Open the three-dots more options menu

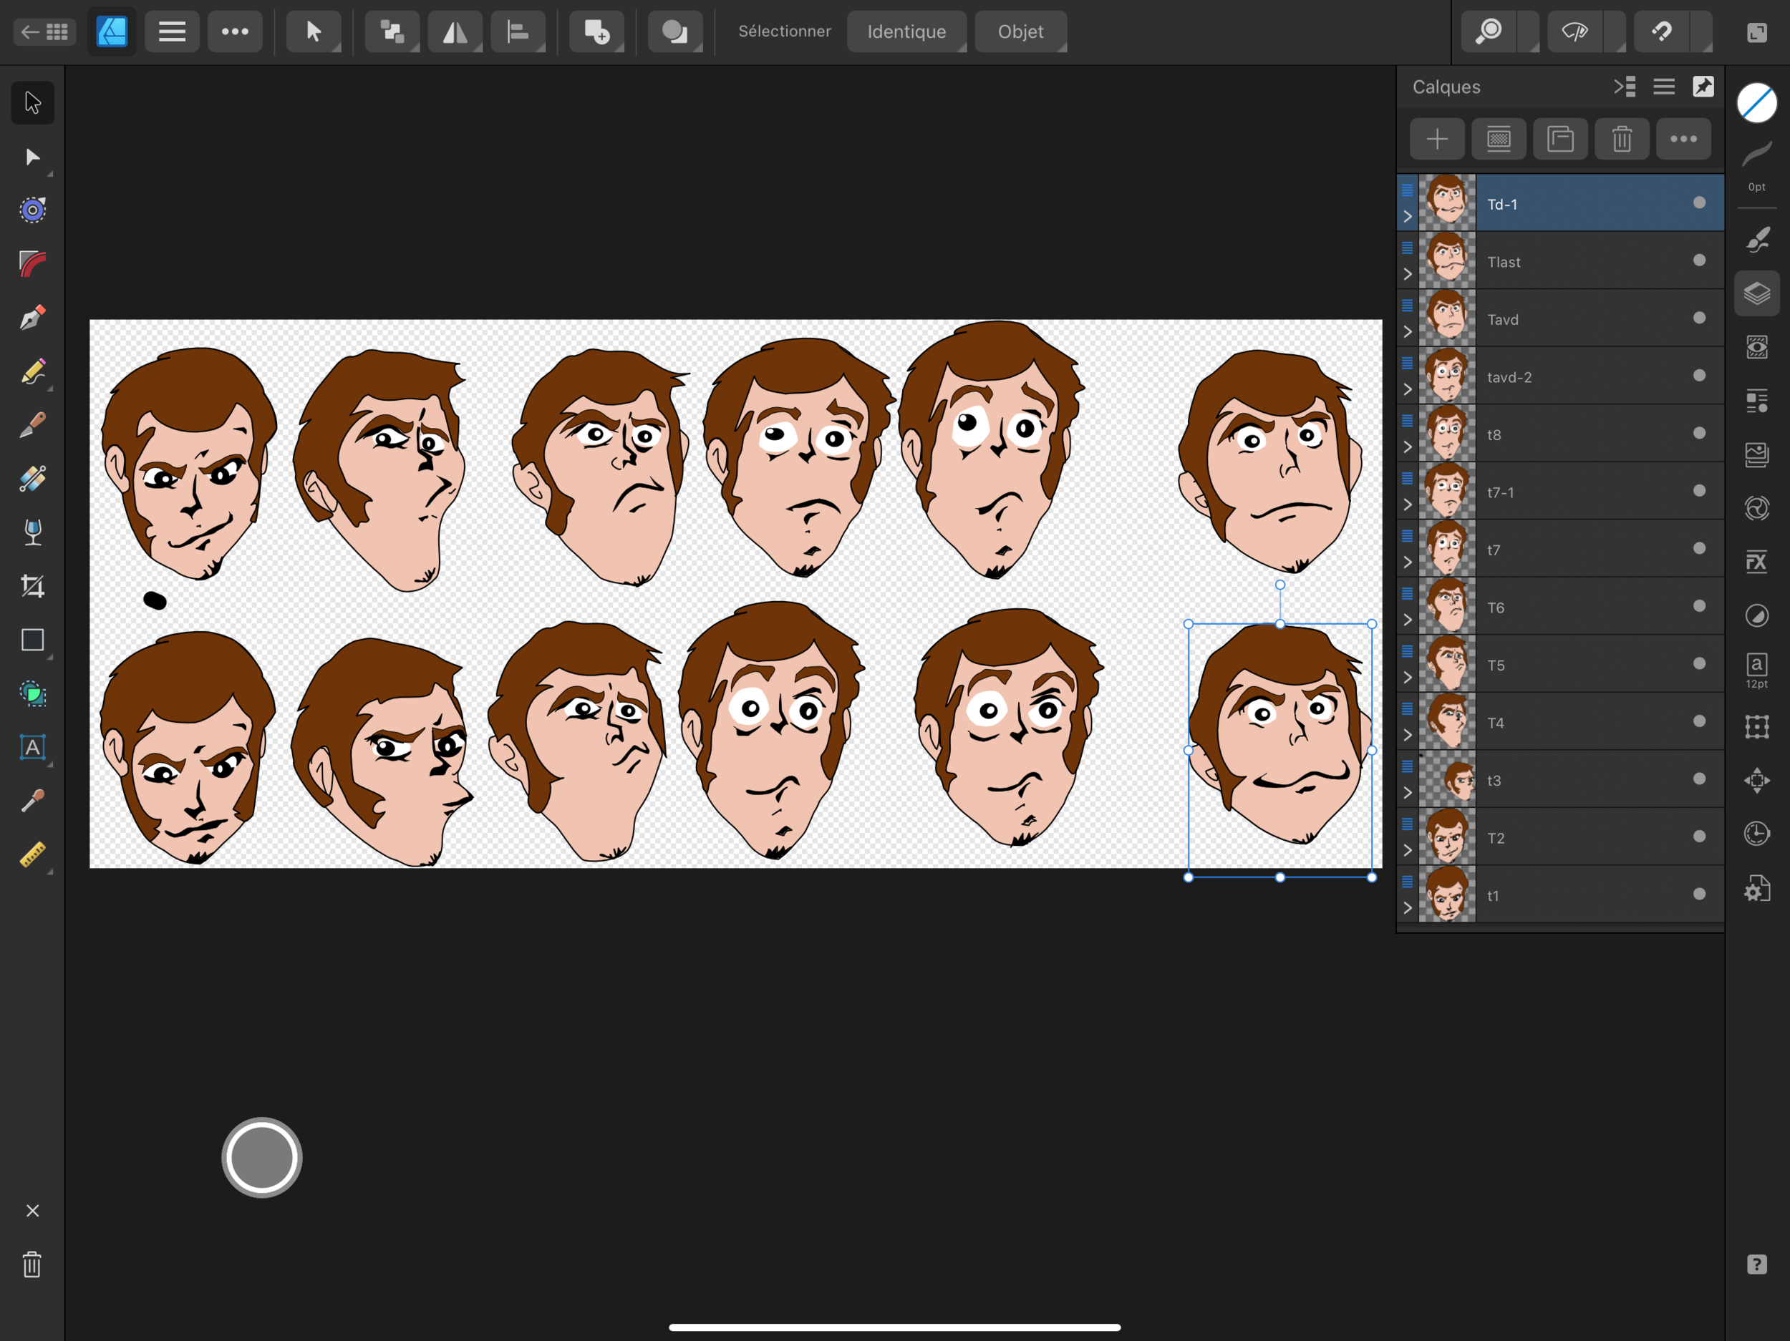(235, 32)
